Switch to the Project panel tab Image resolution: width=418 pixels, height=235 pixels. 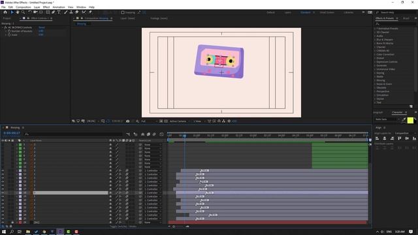click(7, 18)
